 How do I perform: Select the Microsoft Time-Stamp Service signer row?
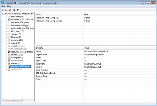[95, 21]
